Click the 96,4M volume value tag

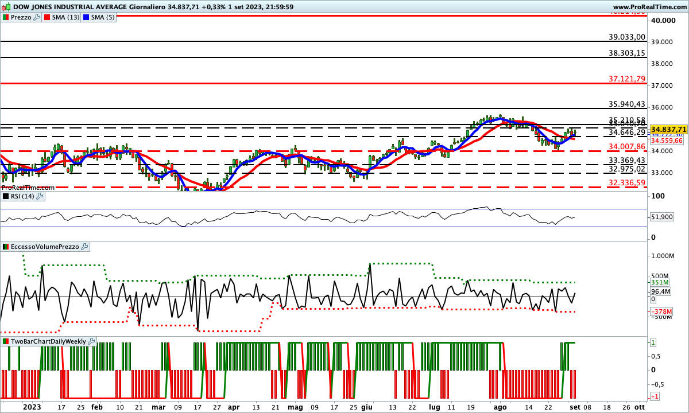(660, 291)
